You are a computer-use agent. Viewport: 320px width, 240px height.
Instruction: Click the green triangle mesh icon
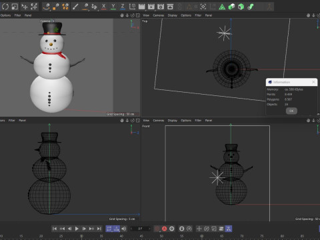coord(222,7)
